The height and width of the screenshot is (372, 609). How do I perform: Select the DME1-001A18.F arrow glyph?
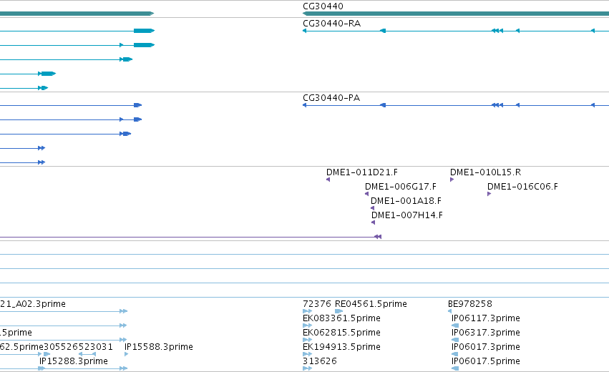point(372,208)
